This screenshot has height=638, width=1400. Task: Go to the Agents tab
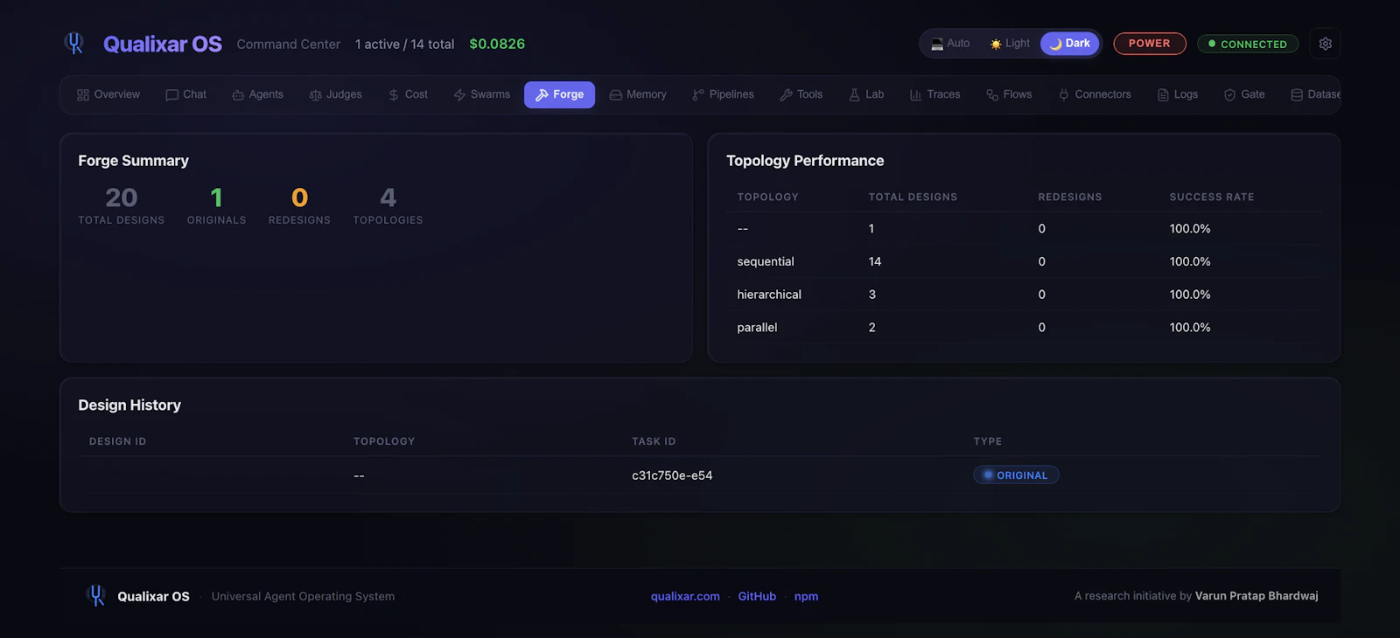pos(258,94)
